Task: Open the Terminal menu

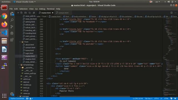Action: coord(51,9)
